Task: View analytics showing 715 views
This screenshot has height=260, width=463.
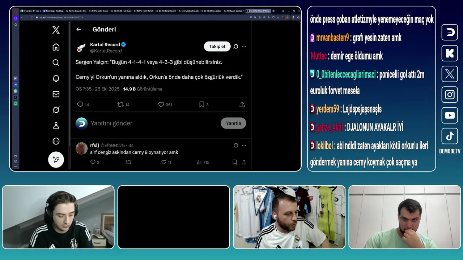Action: (x=203, y=162)
